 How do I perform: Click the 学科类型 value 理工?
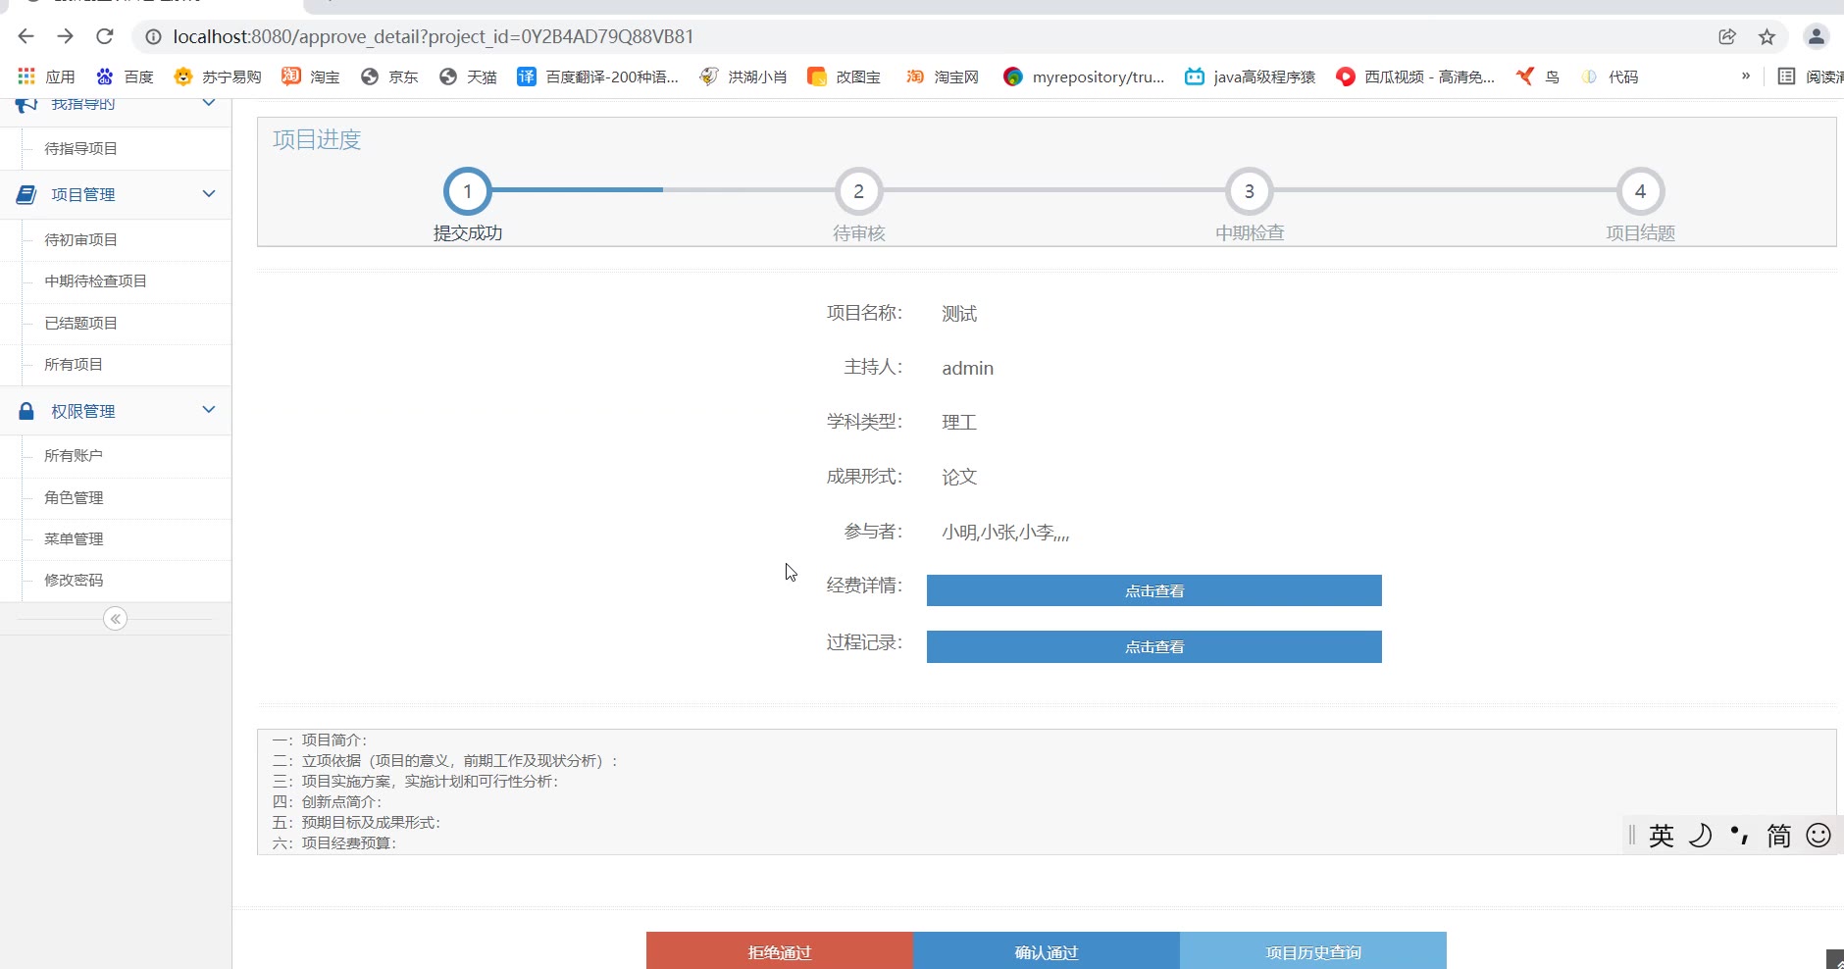coord(959,423)
